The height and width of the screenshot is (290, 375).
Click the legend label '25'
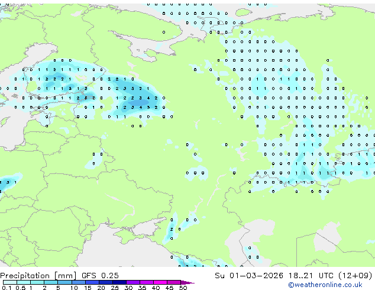(x=115, y=288)
